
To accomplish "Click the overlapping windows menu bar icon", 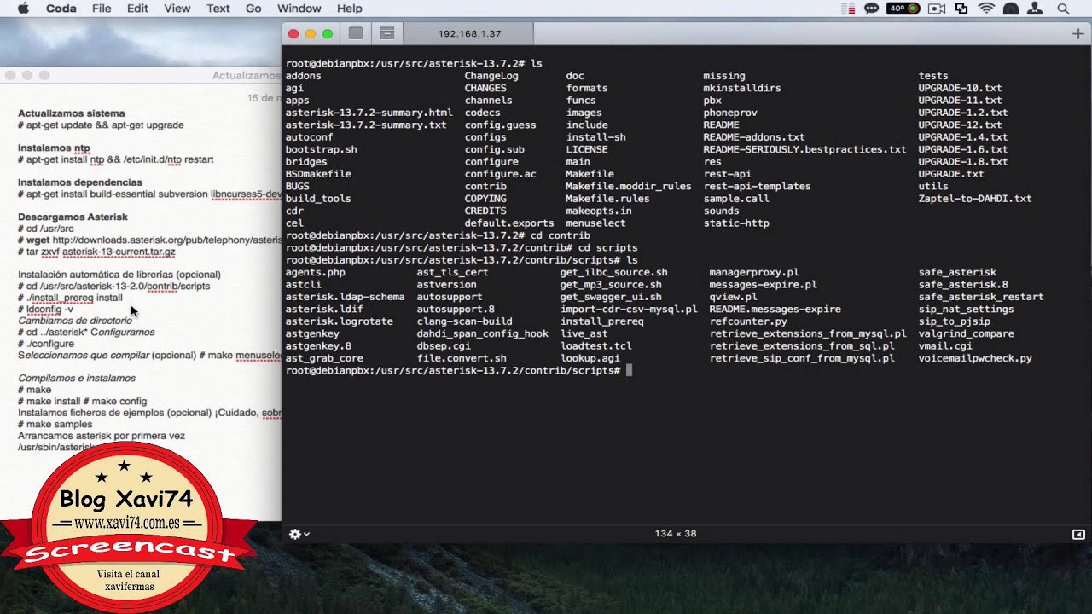I will coord(961,9).
